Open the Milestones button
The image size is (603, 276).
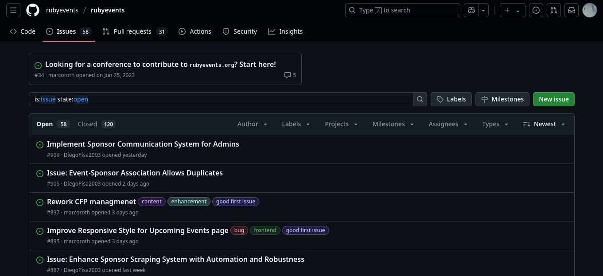pos(502,99)
